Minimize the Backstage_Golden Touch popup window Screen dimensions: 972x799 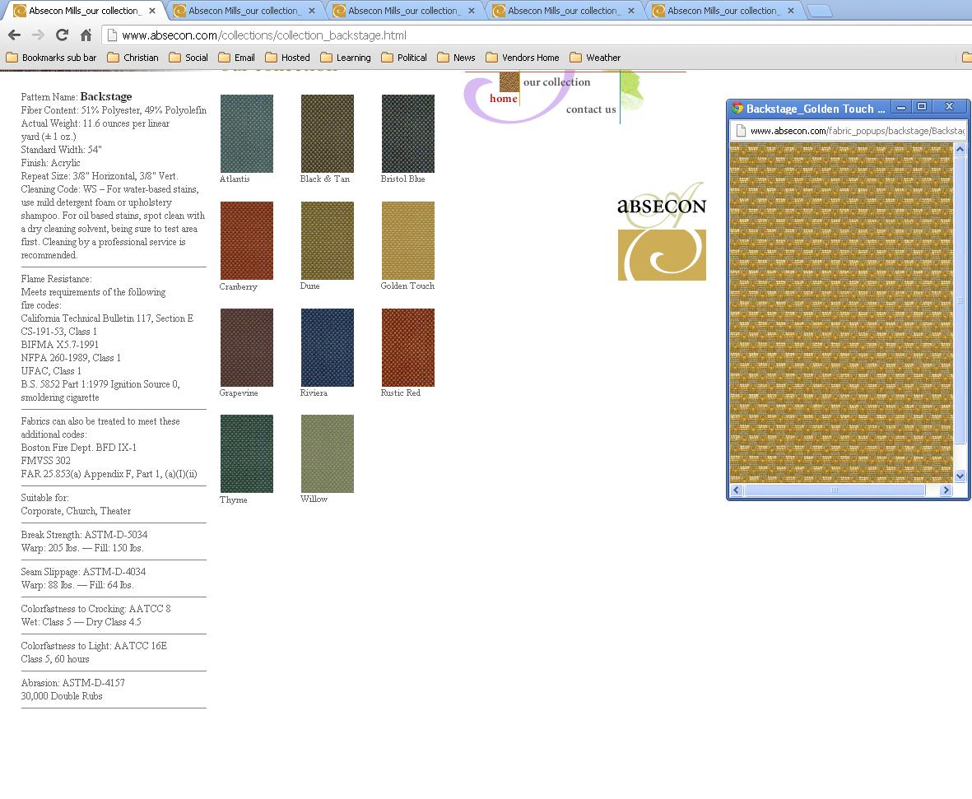(x=900, y=107)
